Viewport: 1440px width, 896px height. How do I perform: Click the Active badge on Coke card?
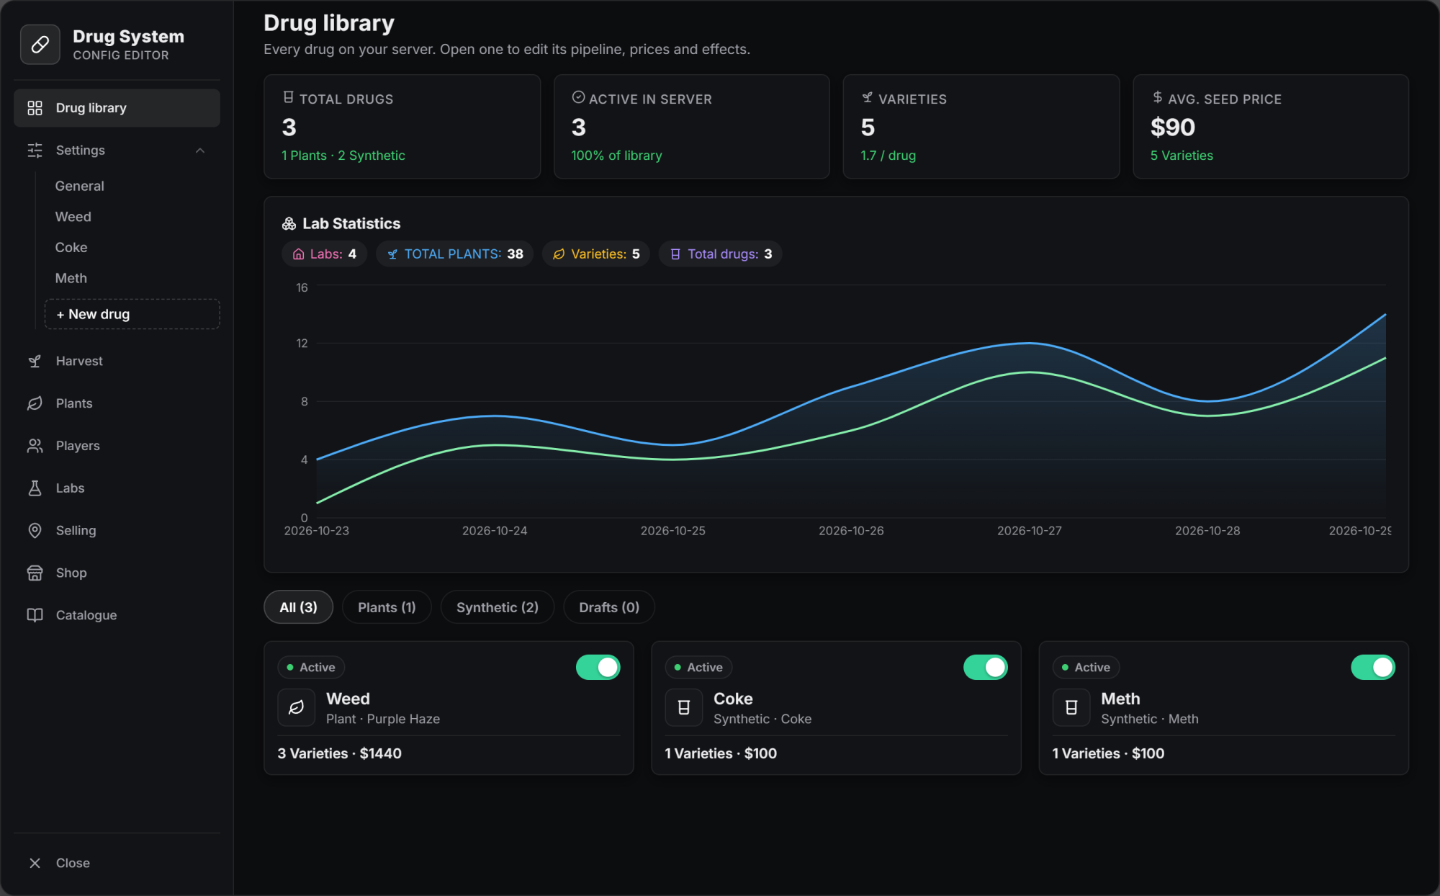pos(698,668)
